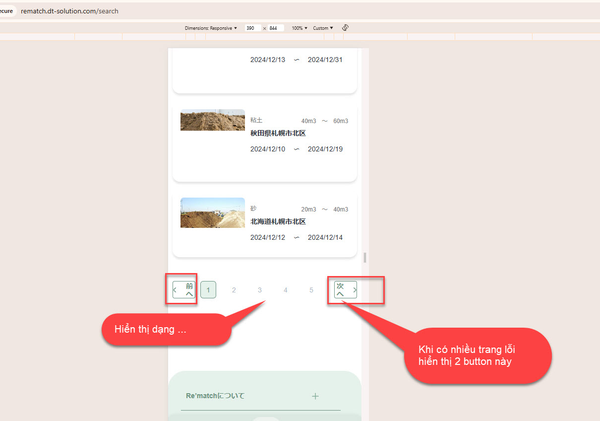Click the clay soil pile thumbnail
Viewport: 600px width, 421px height.
tap(212, 120)
